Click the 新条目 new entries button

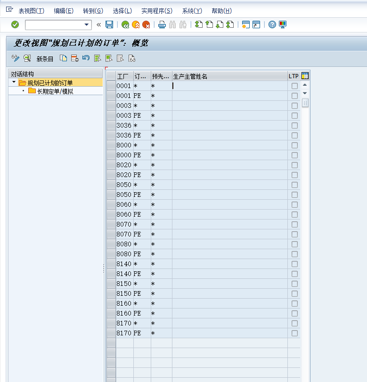(x=45, y=59)
